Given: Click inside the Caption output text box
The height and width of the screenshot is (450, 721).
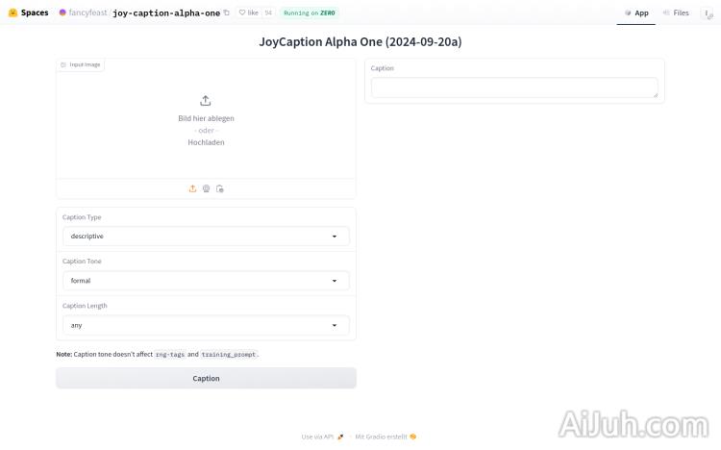Looking at the screenshot, I should click(514, 87).
